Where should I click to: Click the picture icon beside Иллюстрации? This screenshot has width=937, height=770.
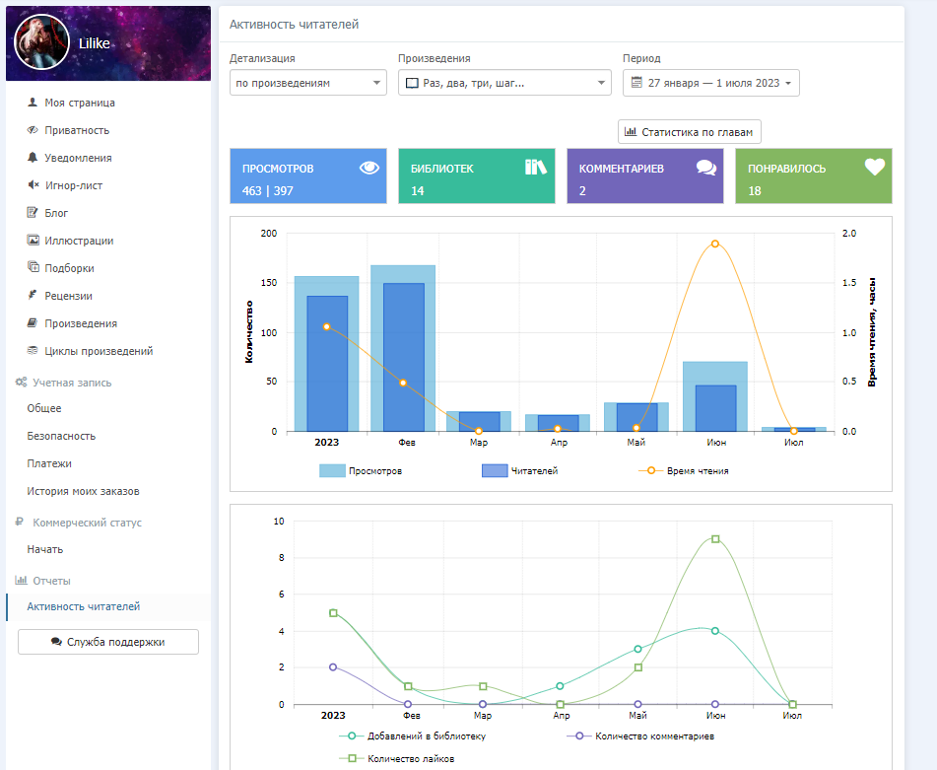33,241
